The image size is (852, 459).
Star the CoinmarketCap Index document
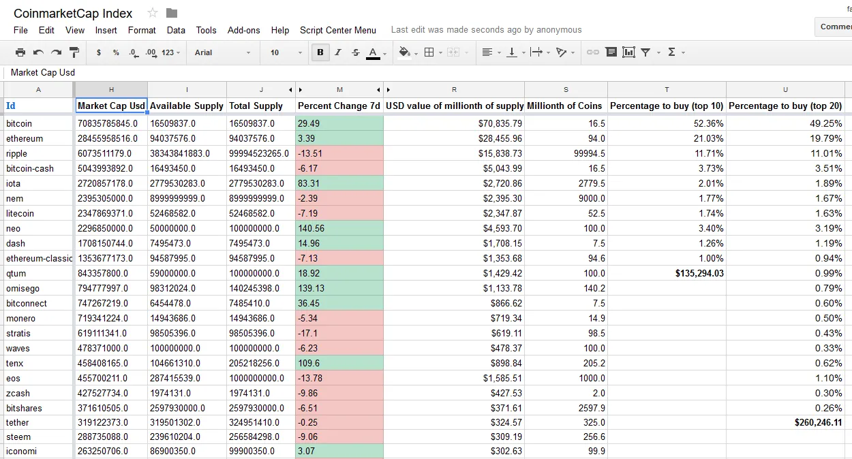tap(153, 13)
